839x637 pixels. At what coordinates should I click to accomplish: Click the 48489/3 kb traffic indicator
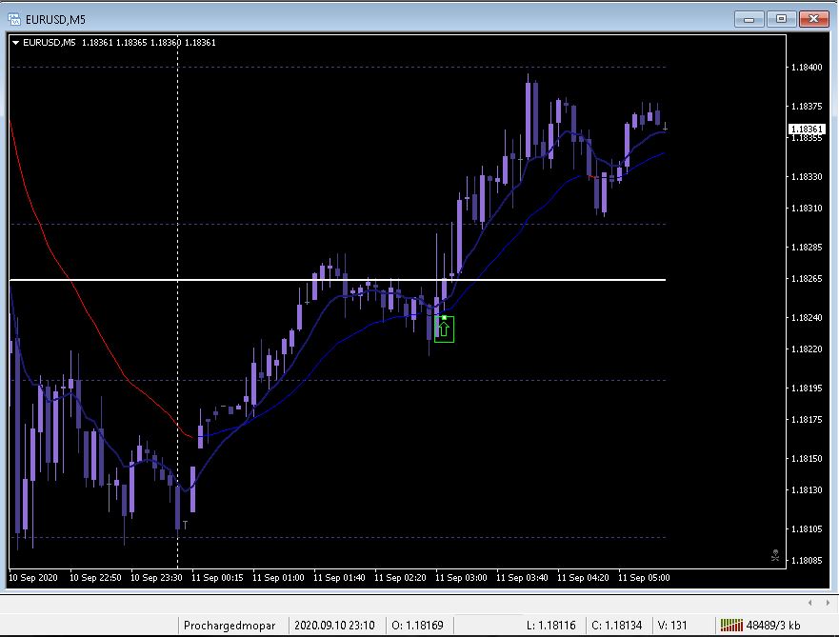coord(773,626)
